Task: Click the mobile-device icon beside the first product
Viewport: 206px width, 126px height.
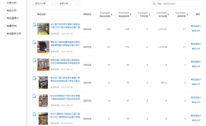Action: coord(34,25)
